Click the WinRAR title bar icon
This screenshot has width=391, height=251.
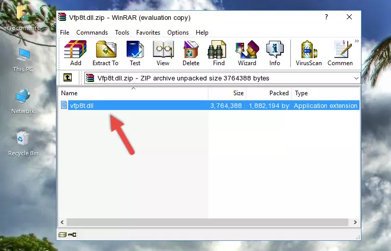[x=62, y=17]
